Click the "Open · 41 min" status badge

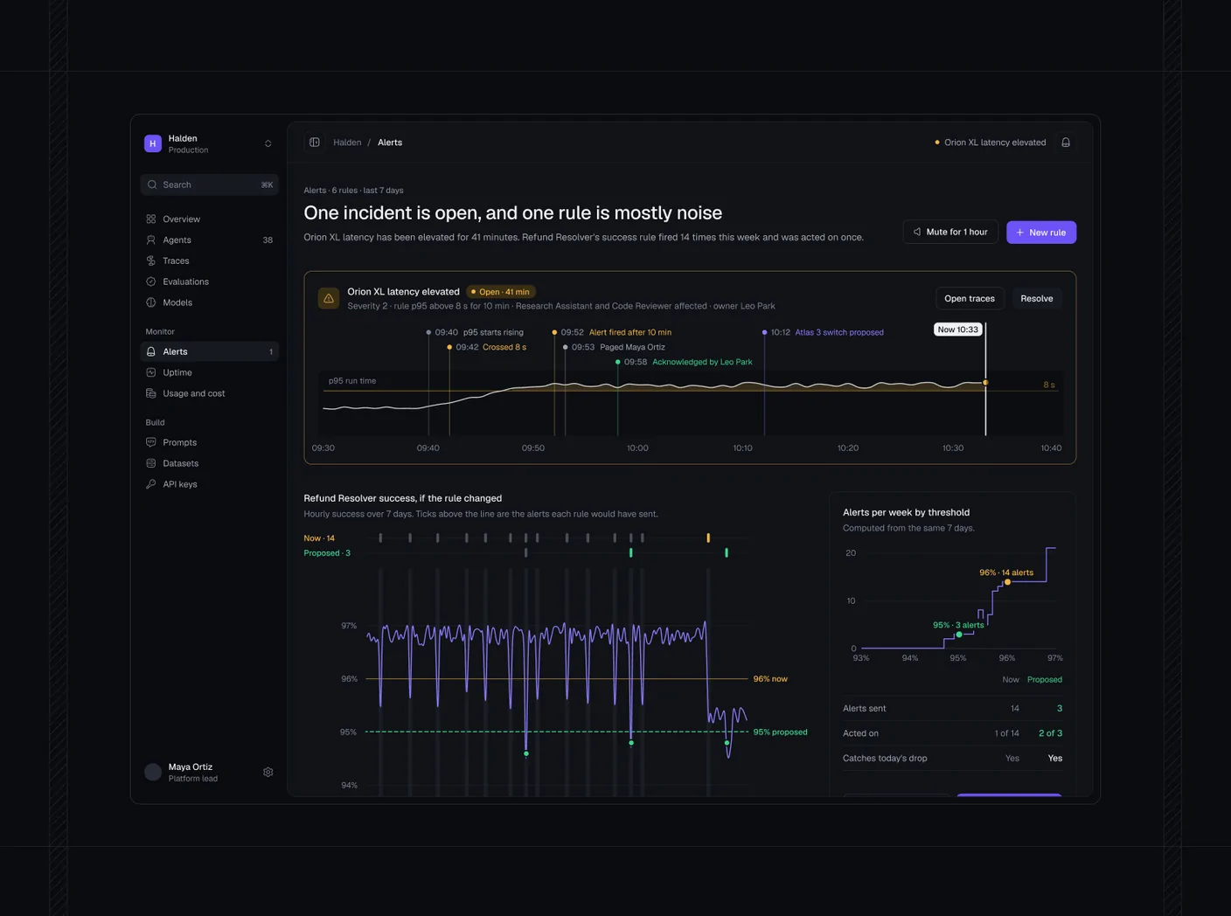(x=501, y=292)
